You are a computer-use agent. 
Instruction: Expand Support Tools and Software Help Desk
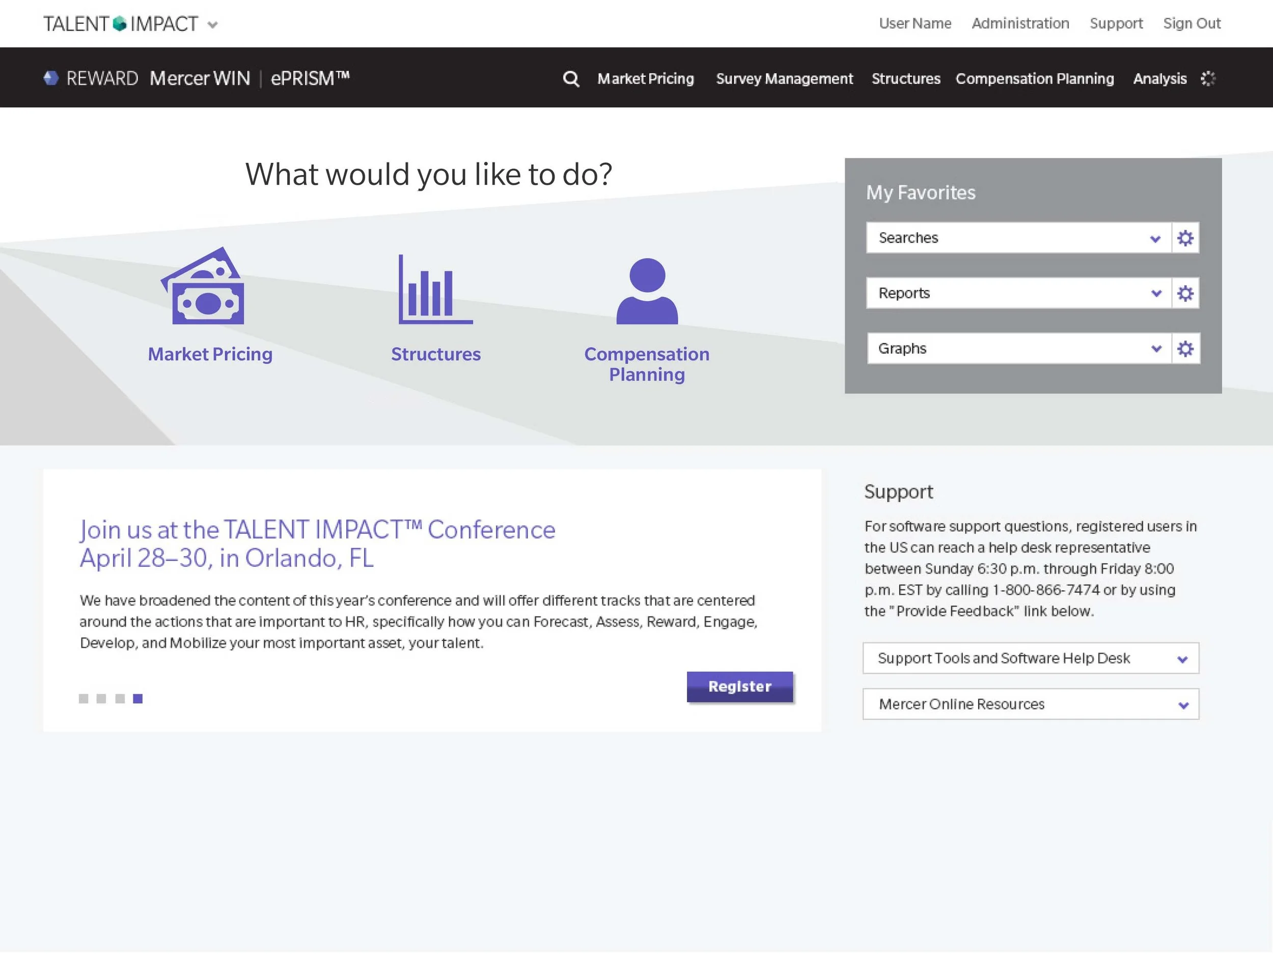(x=1031, y=658)
